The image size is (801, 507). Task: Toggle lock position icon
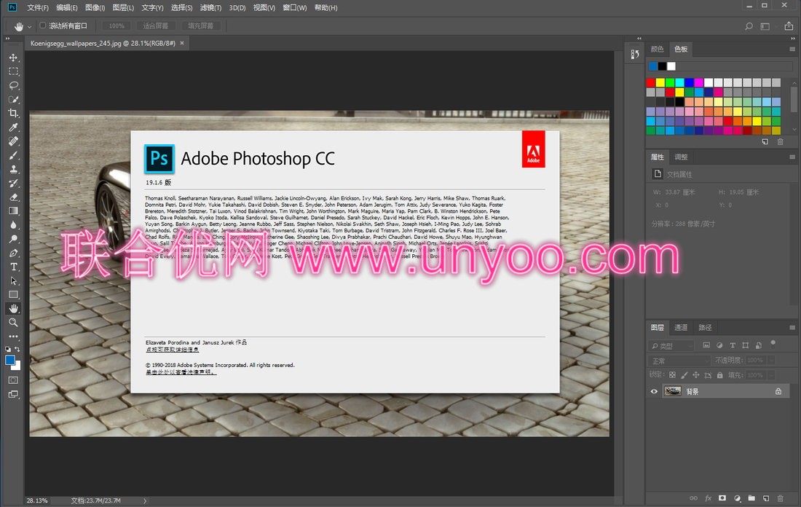[x=695, y=375]
